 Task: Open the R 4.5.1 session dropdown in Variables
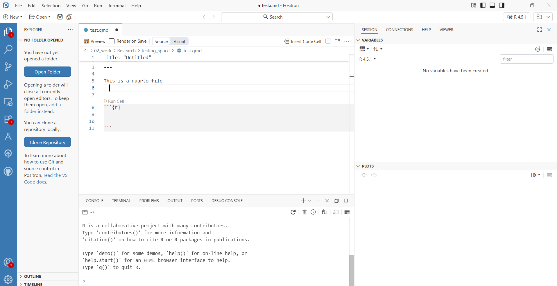pos(368,59)
